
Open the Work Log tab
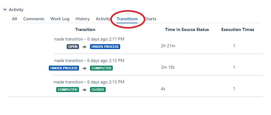60,19
